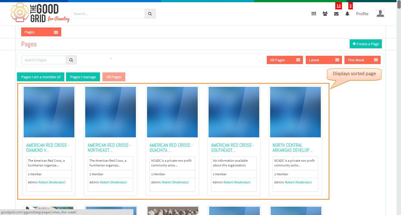Open American Red Cross - Ouachita thumbnail

(172, 112)
